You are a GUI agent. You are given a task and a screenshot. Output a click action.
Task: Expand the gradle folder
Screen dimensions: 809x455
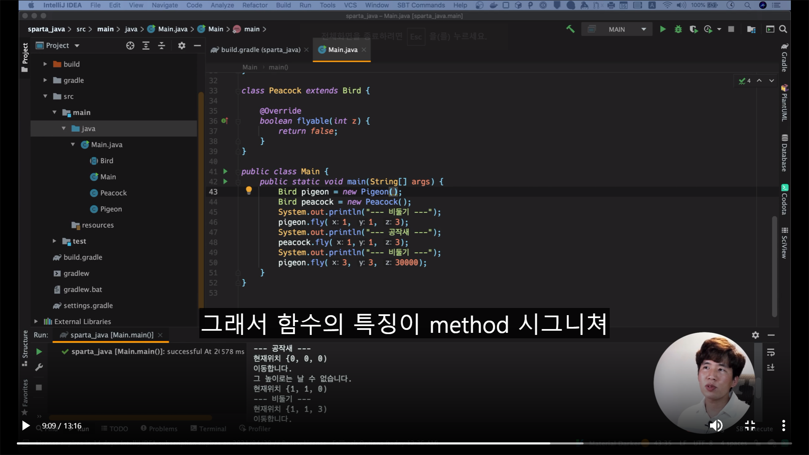(45, 80)
